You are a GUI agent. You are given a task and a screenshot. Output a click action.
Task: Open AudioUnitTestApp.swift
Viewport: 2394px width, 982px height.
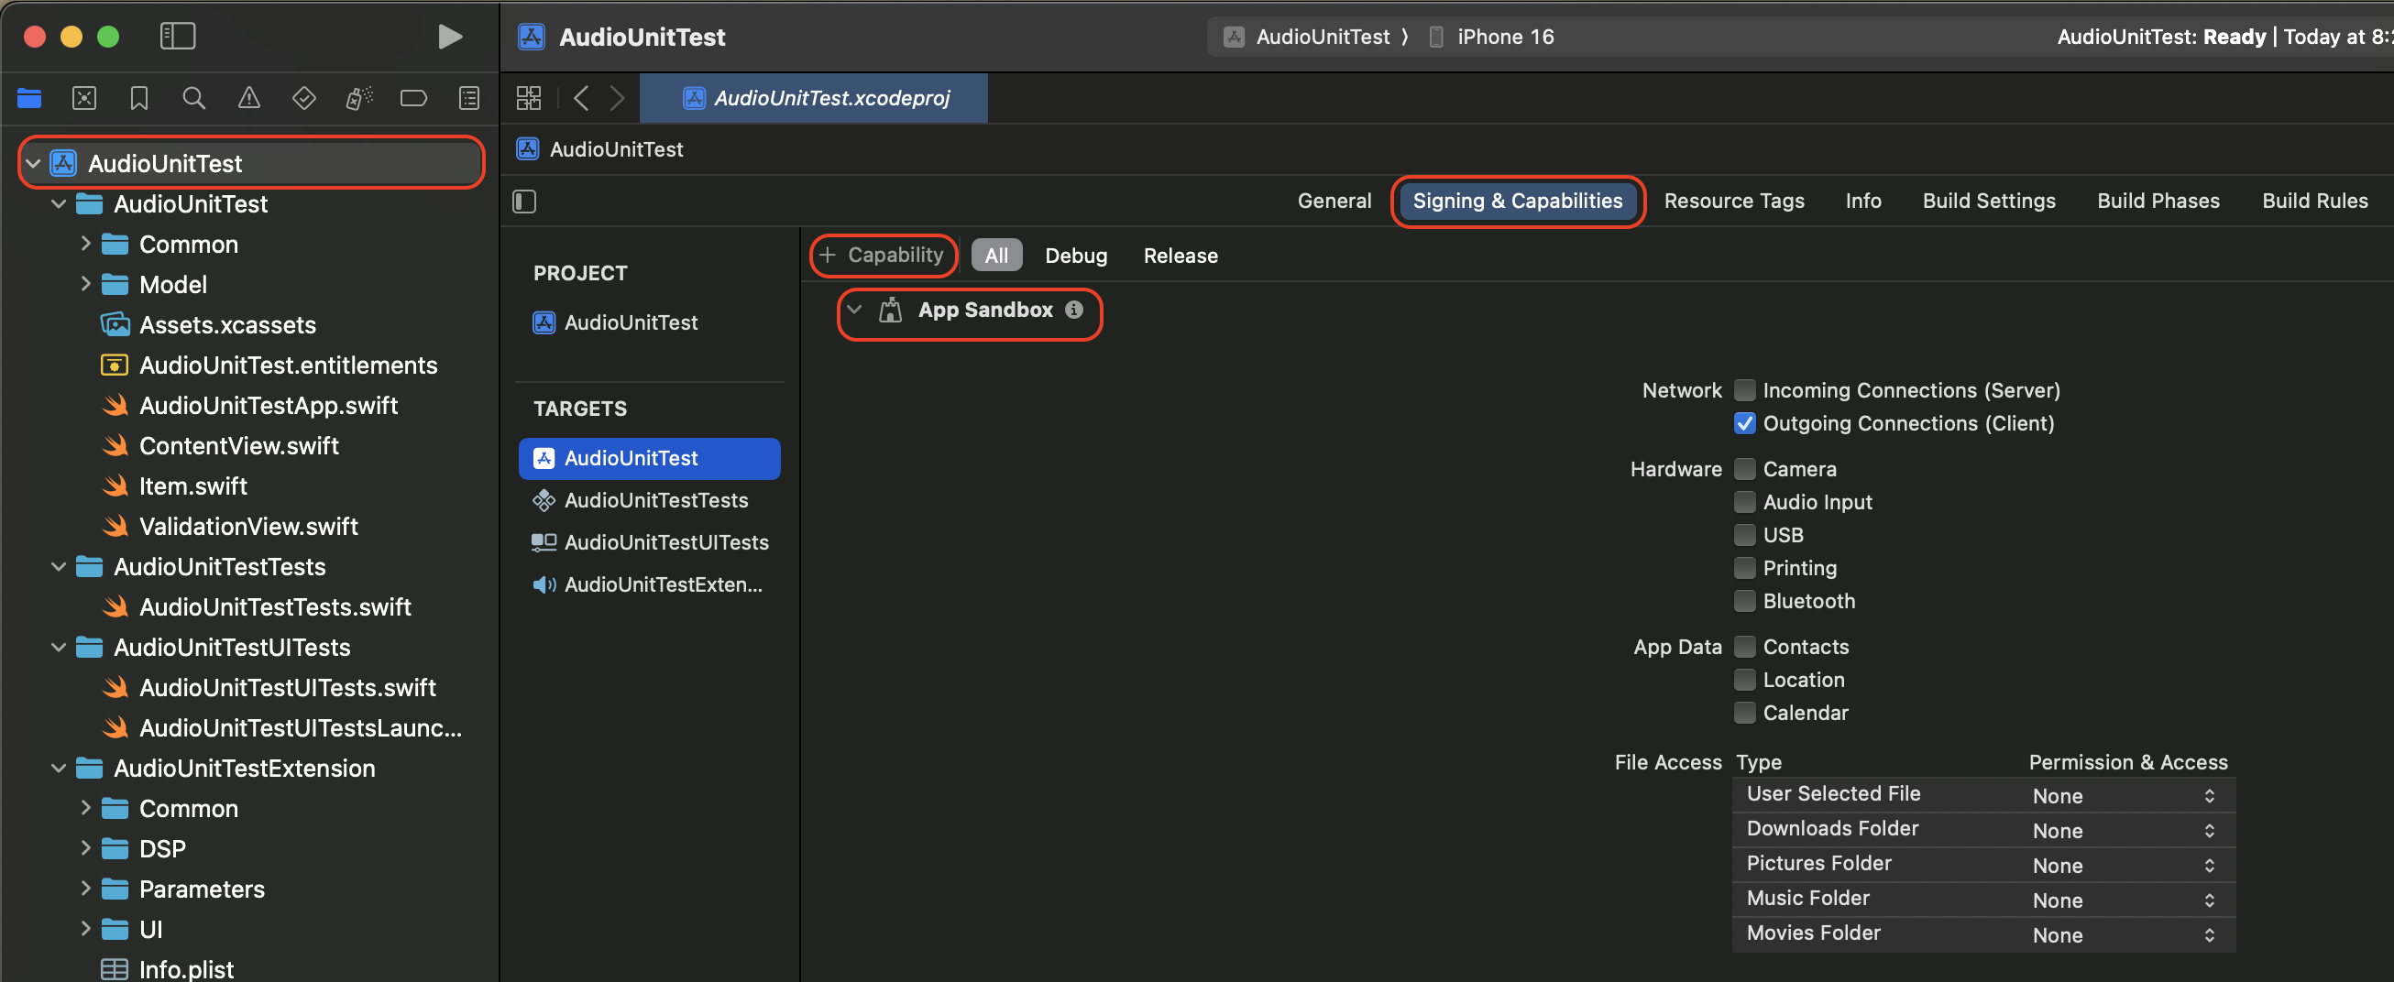269,405
